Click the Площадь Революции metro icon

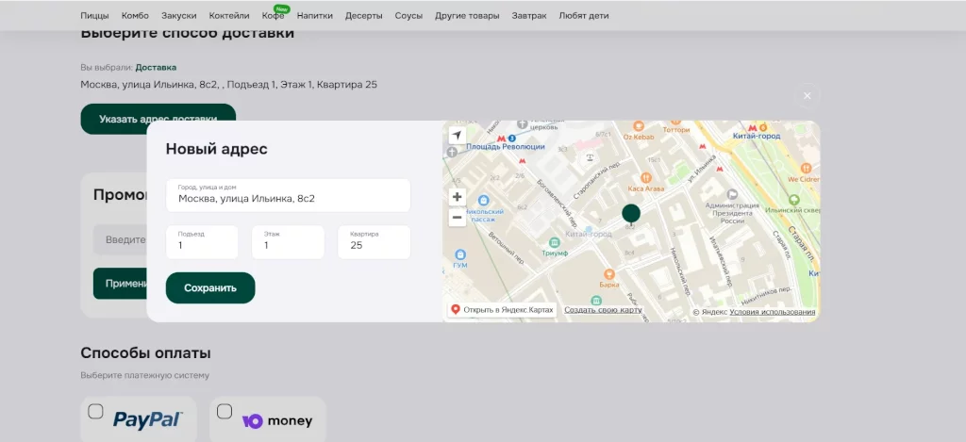[x=502, y=139]
